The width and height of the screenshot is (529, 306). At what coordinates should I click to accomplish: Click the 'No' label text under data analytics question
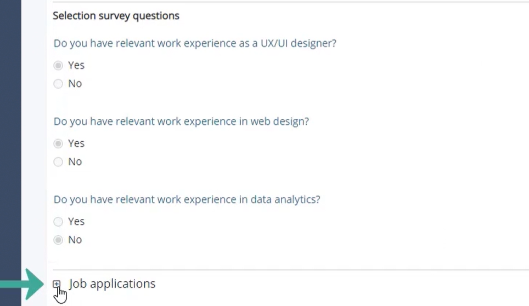pos(75,240)
